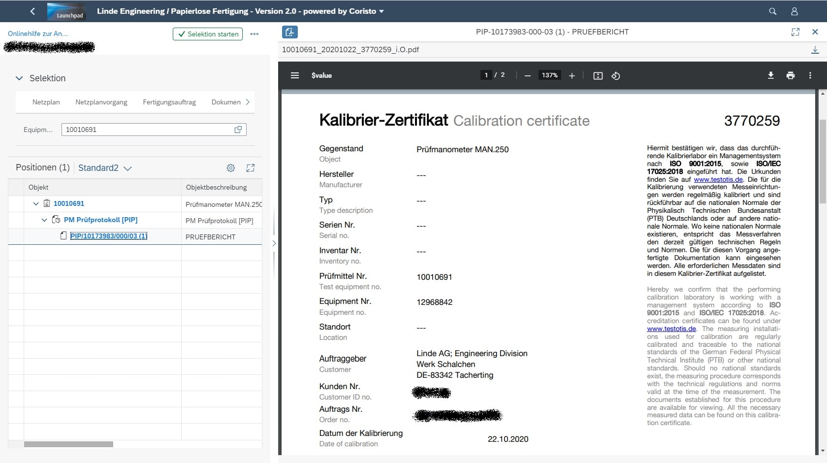The image size is (827, 463).
Task: Click the folder icon beside PM Prüfprotokoll
Action: [x=56, y=220]
